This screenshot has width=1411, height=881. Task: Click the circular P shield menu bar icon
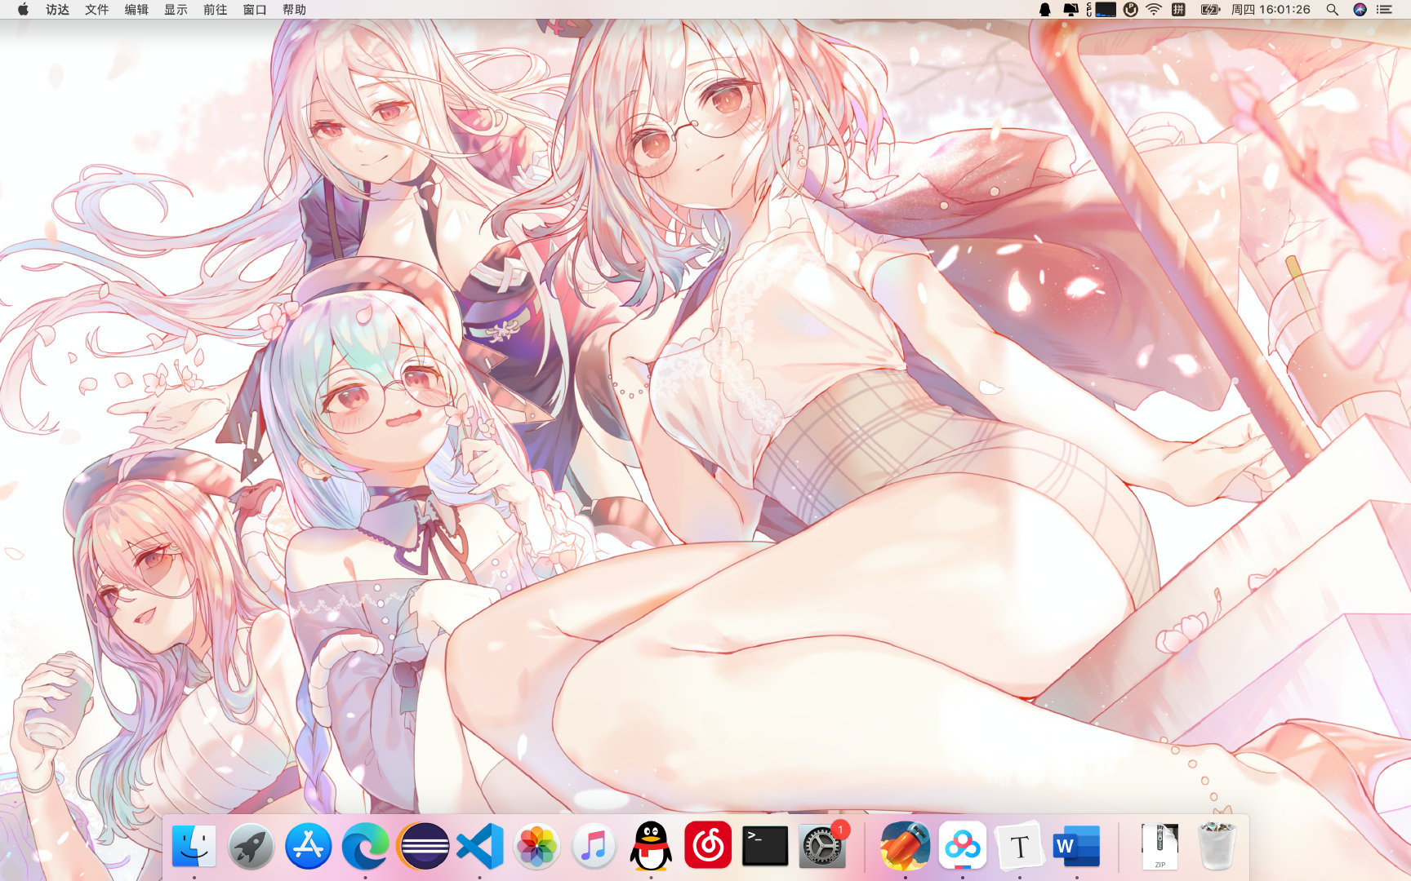(x=1131, y=10)
